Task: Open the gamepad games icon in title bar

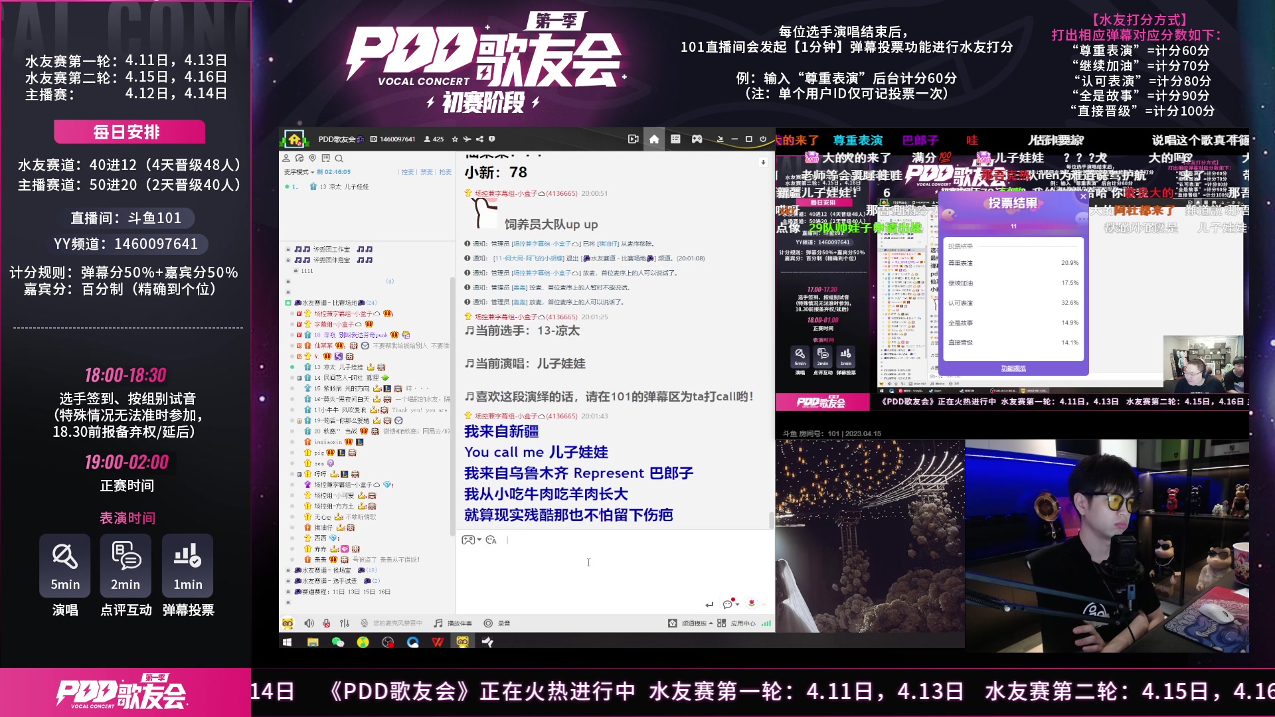Action: (697, 139)
